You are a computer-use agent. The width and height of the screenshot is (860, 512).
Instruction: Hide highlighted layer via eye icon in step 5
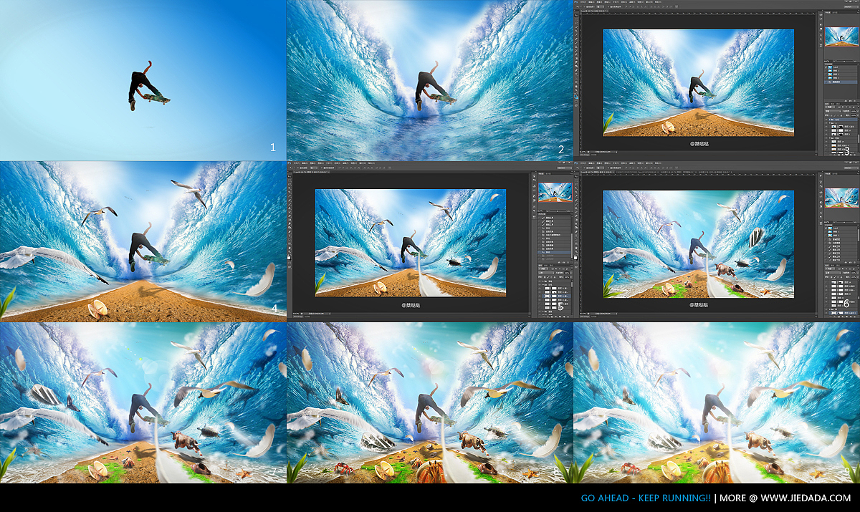coord(540,296)
